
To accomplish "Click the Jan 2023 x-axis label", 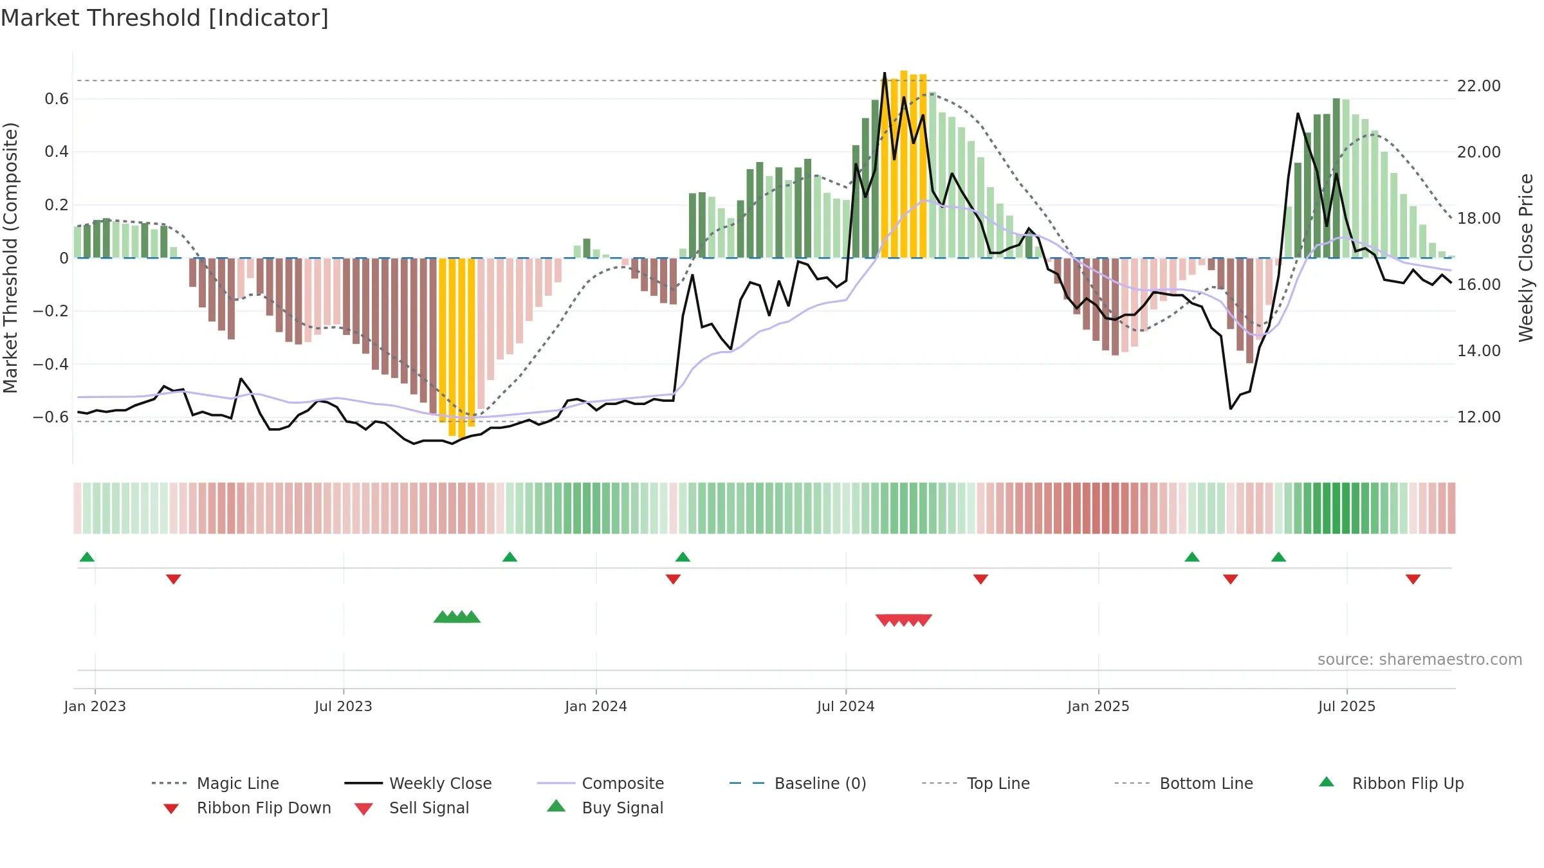I will pyautogui.click(x=95, y=706).
